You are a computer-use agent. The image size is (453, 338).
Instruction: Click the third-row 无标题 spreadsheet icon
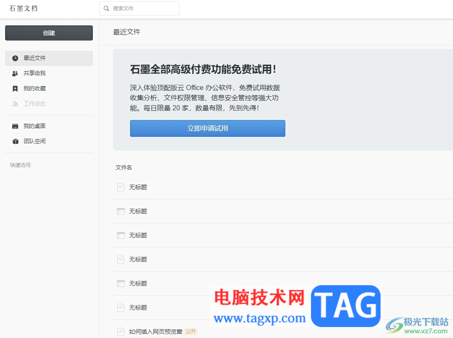tap(121, 235)
